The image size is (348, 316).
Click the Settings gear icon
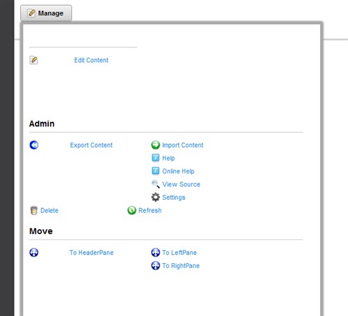(155, 197)
